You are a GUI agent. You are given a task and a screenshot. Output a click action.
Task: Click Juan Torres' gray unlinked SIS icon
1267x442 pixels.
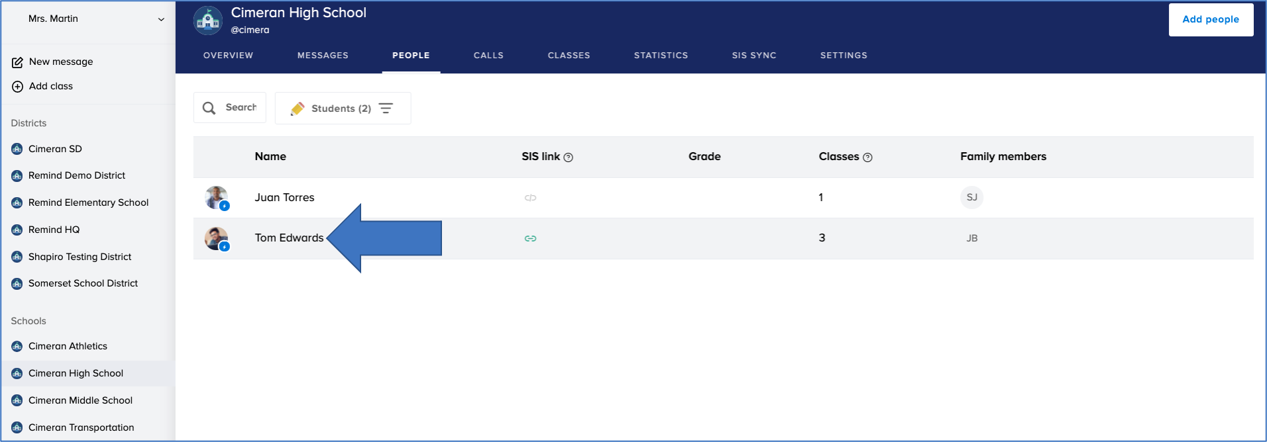coord(530,198)
